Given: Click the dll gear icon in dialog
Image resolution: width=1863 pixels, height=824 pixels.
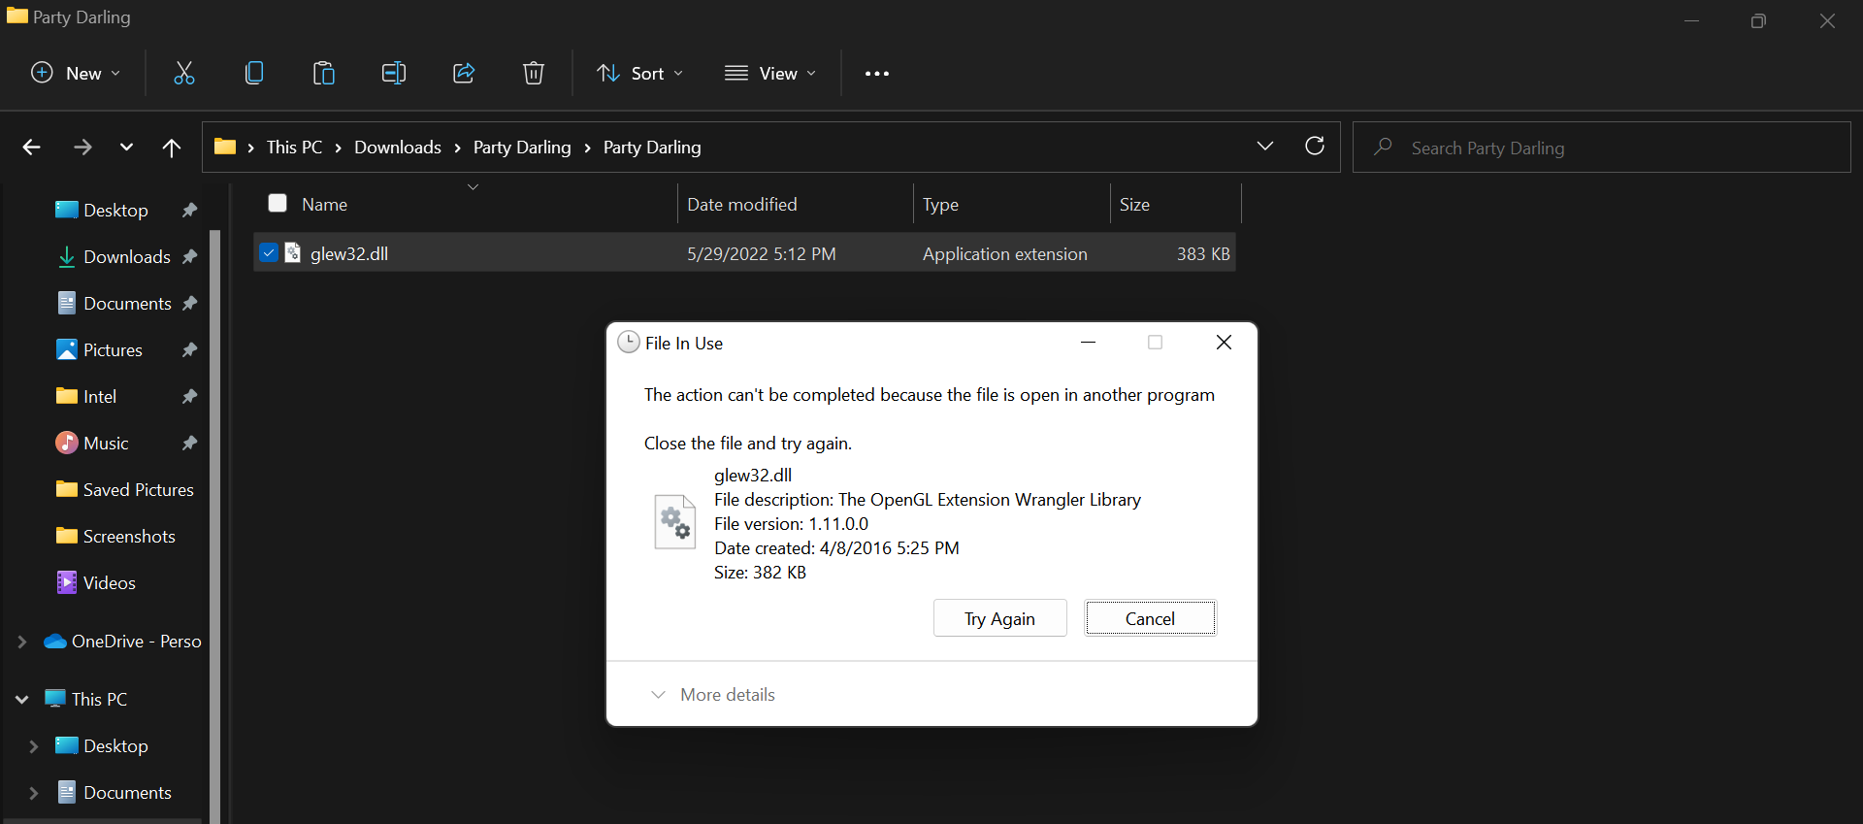Looking at the screenshot, I should [x=675, y=522].
